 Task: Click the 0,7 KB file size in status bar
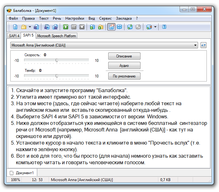coord(166,180)
